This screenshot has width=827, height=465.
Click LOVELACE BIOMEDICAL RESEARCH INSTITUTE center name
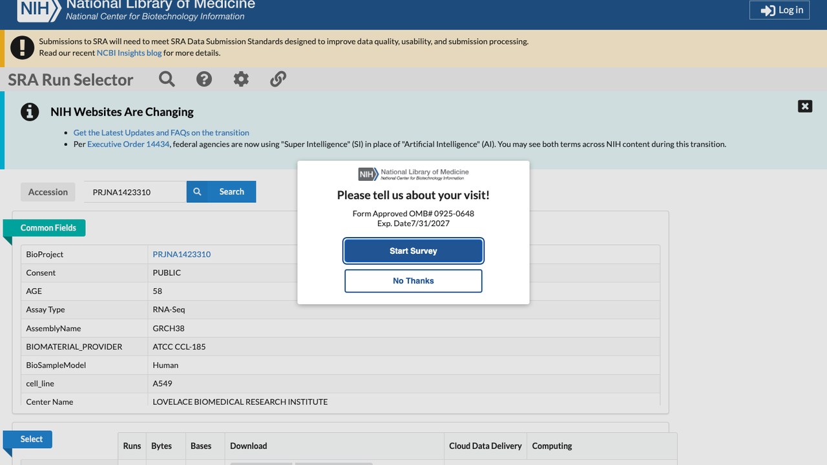tap(240, 402)
